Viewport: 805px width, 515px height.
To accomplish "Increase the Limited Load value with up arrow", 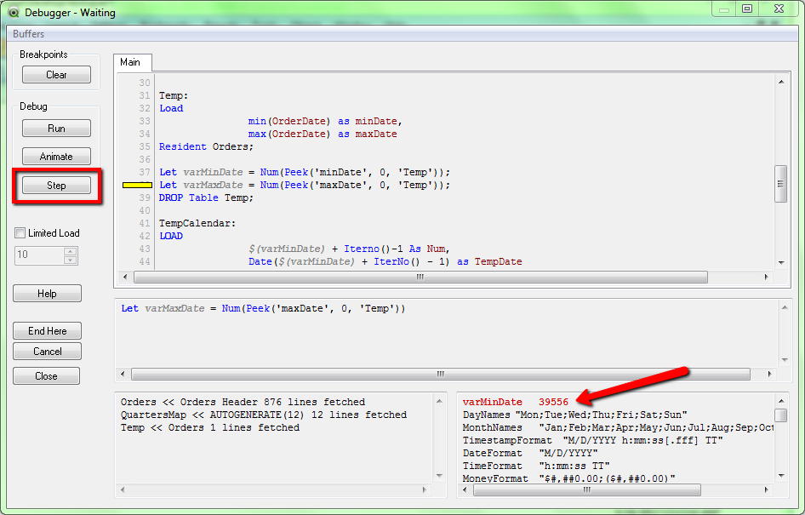I will coord(71,251).
